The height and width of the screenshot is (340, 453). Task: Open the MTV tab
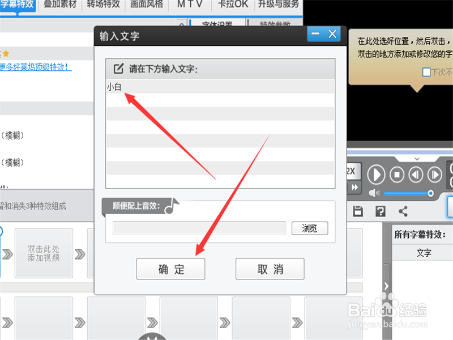pyautogui.click(x=190, y=5)
